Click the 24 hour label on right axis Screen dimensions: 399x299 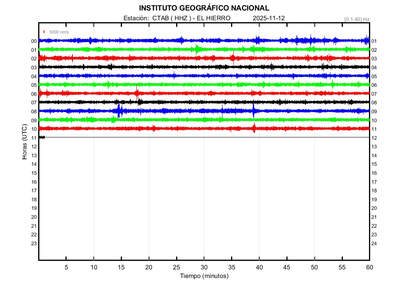point(374,244)
